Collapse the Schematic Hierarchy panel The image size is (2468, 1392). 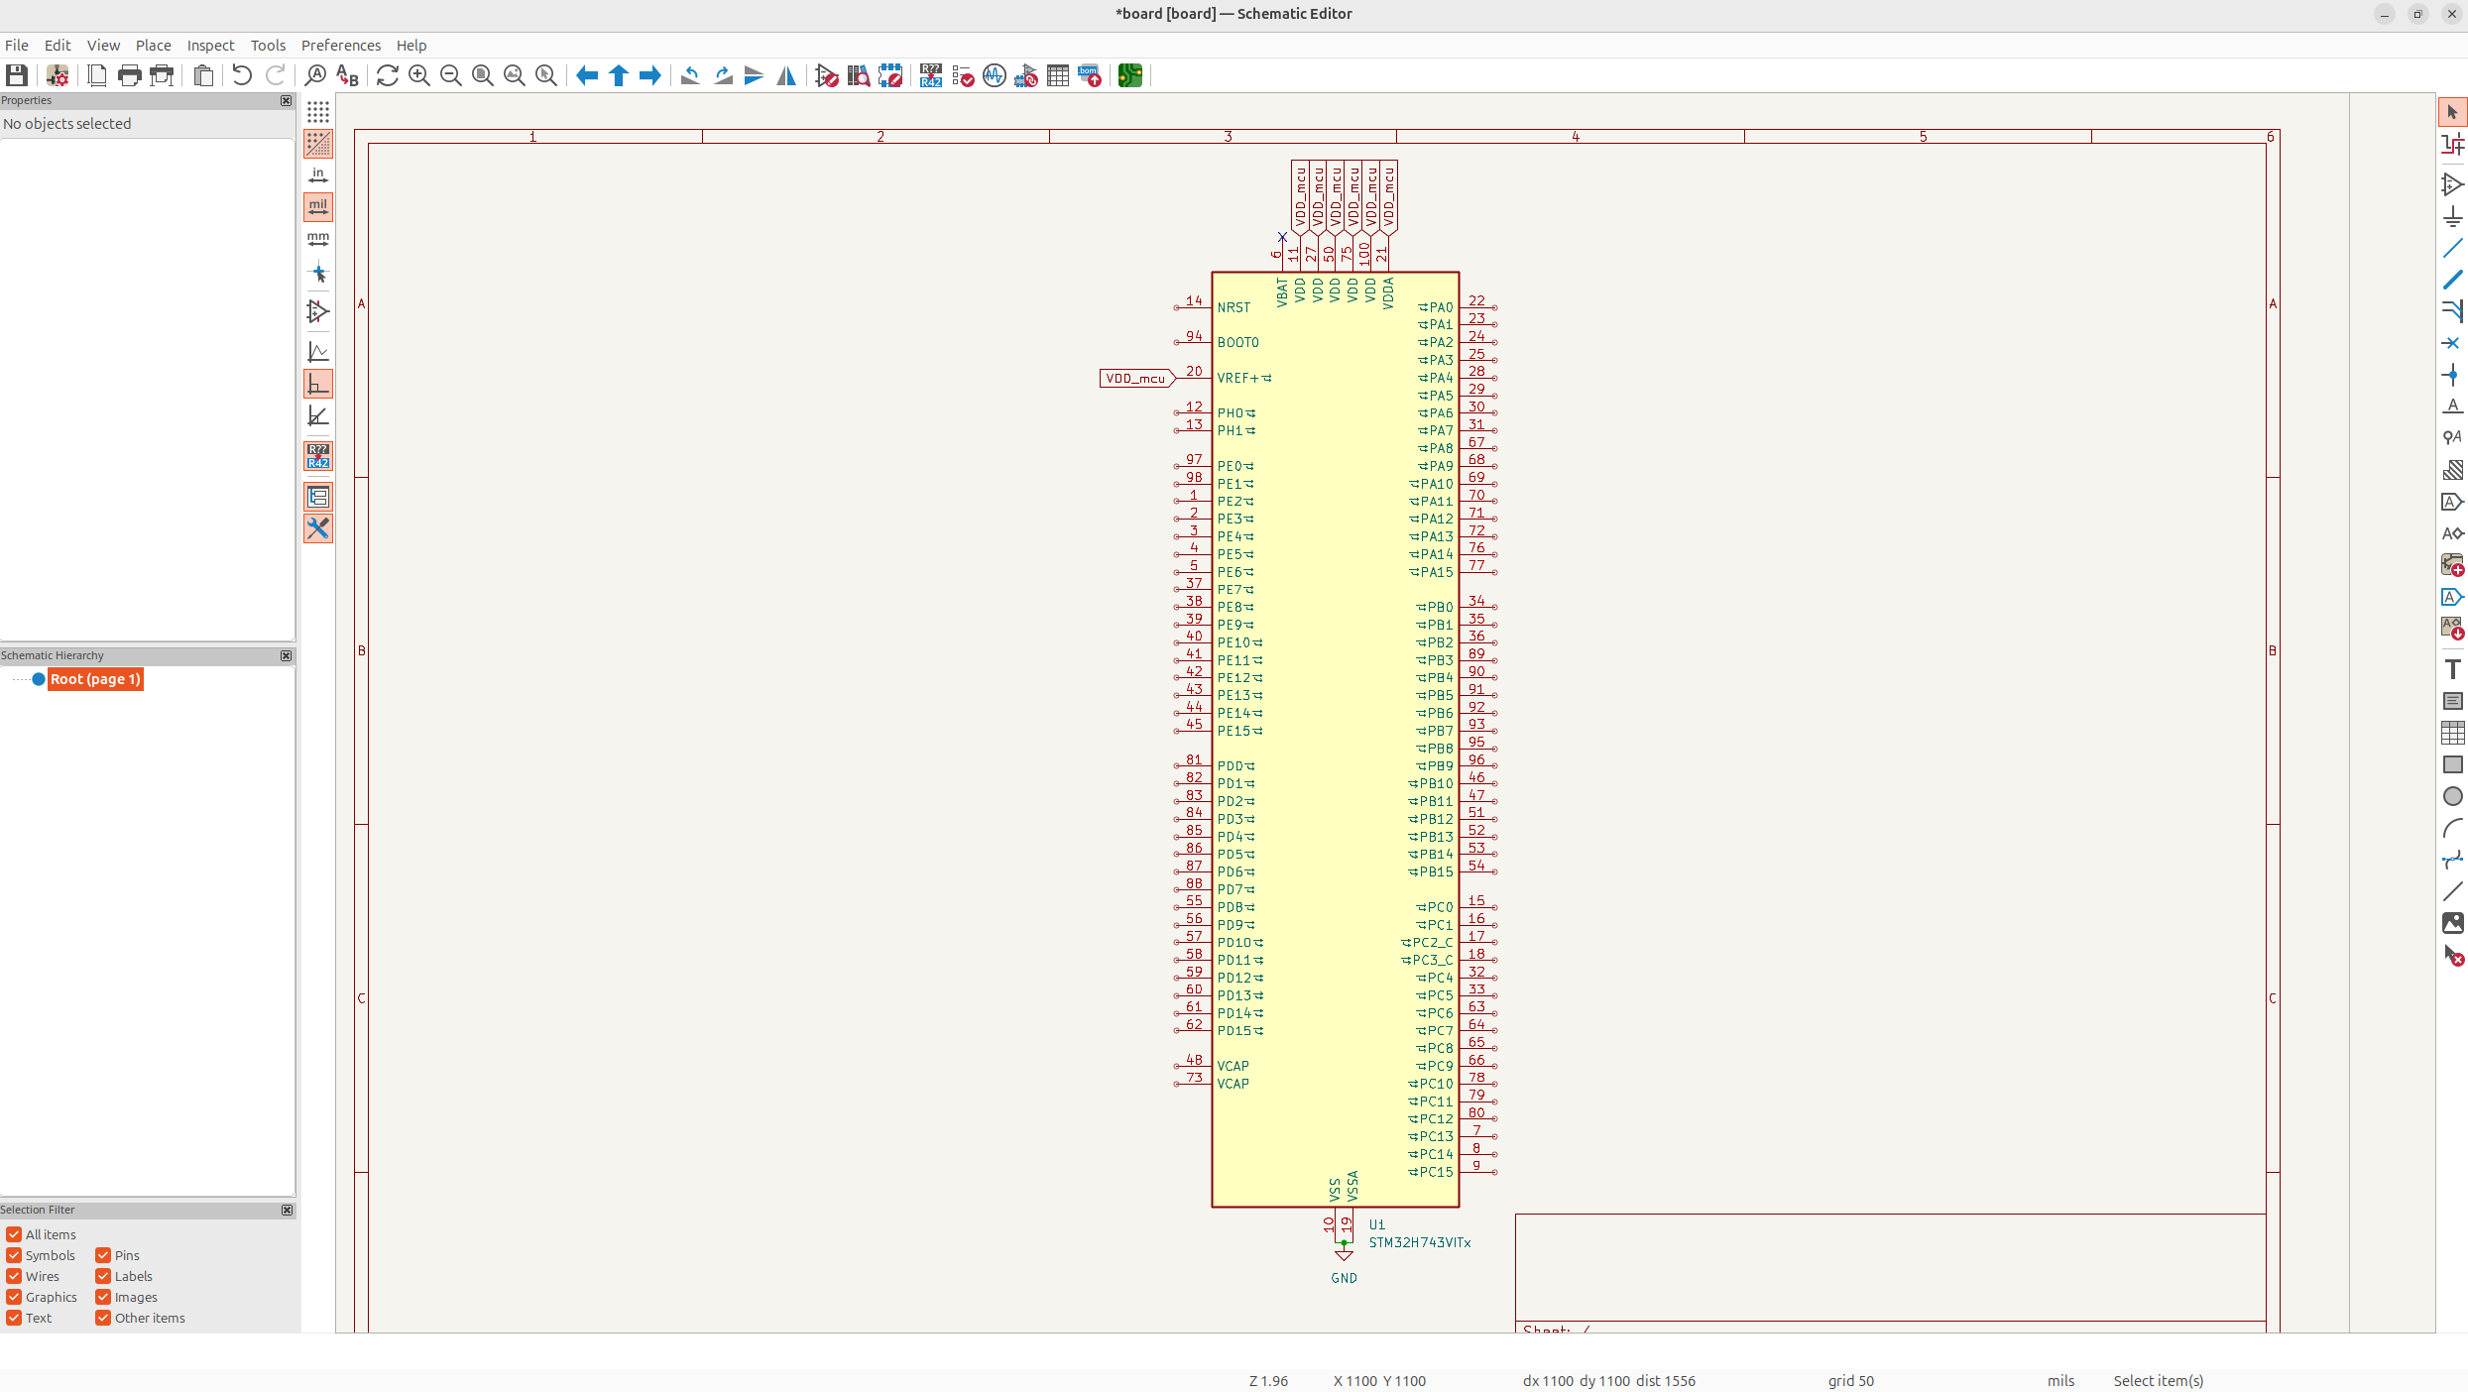287,655
